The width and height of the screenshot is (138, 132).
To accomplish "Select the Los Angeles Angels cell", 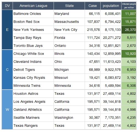I will tap(33, 102).
